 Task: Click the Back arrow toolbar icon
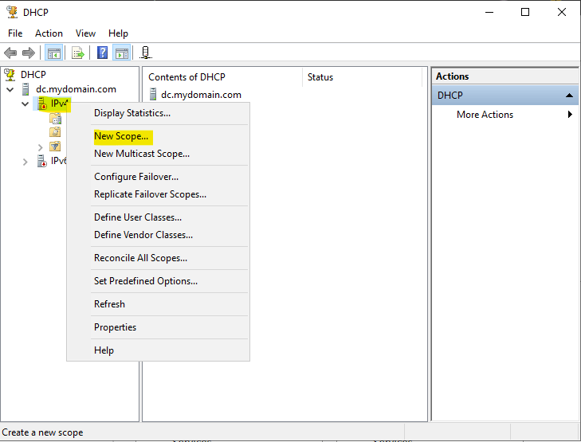pos(10,53)
